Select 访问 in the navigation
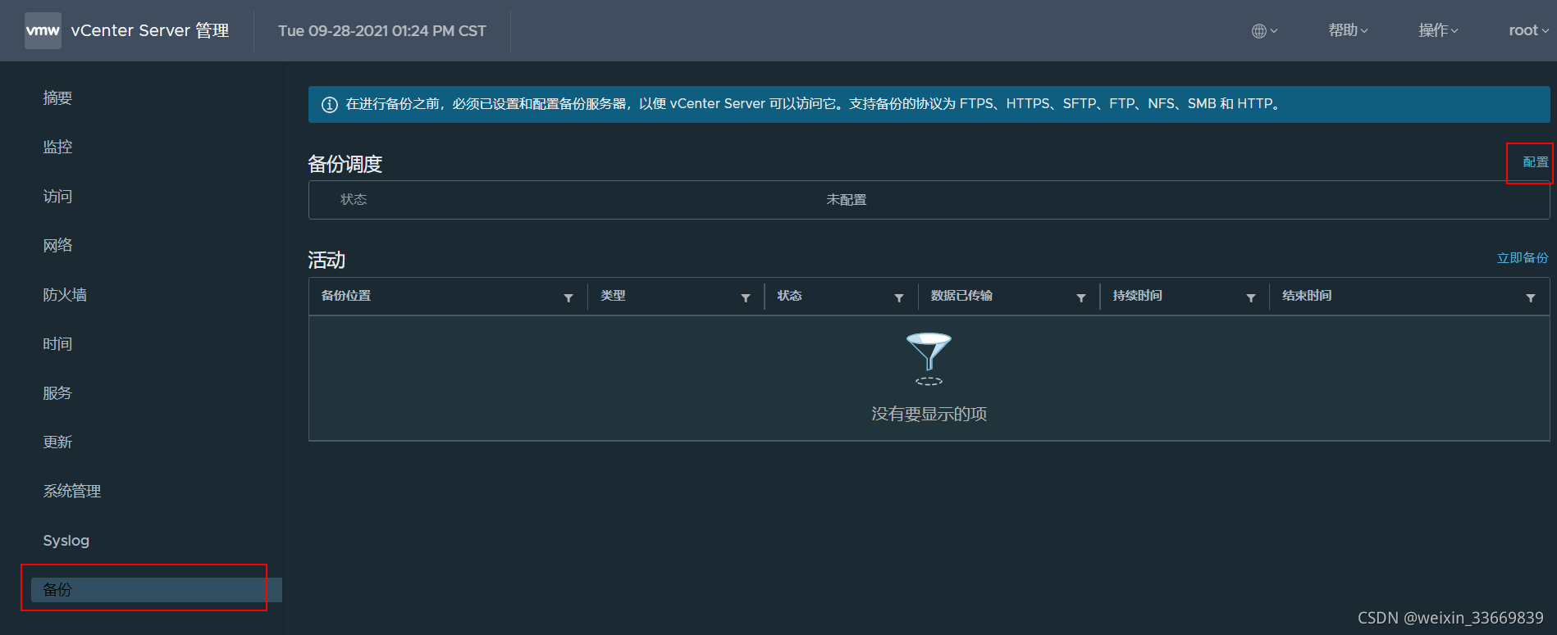The image size is (1557, 635). click(57, 196)
